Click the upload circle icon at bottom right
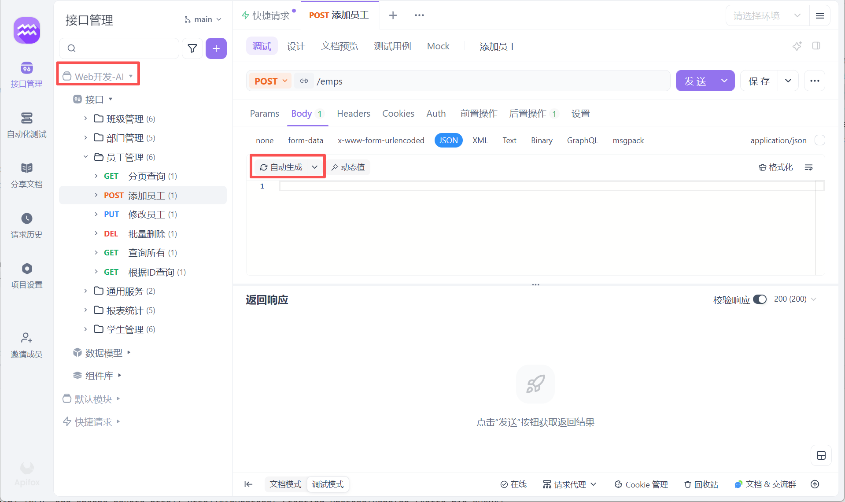 [815, 484]
